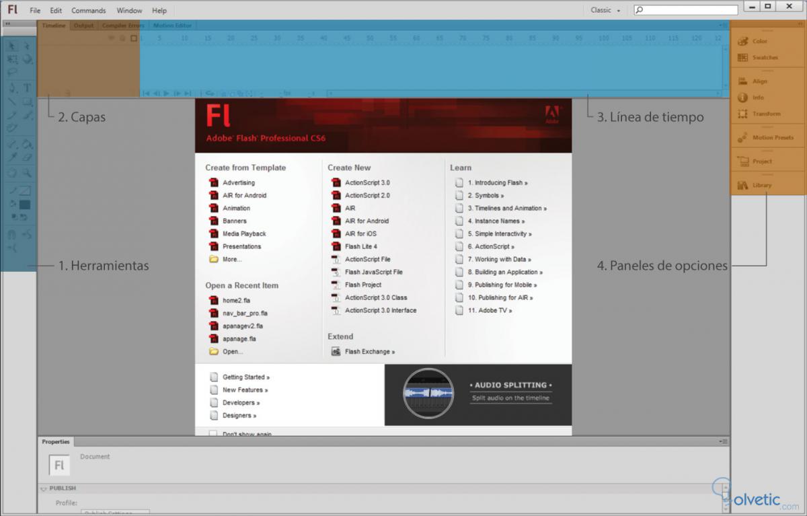The height and width of the screenshot is (516, 807).
Task: Select the Selection arrow tool
Action: (x=12, y=46)
